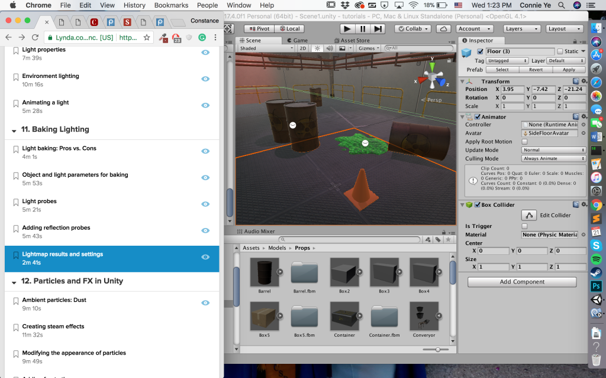Open Transform component gear settings
Viewport: 606px width, 378px height.
(584, 81)
